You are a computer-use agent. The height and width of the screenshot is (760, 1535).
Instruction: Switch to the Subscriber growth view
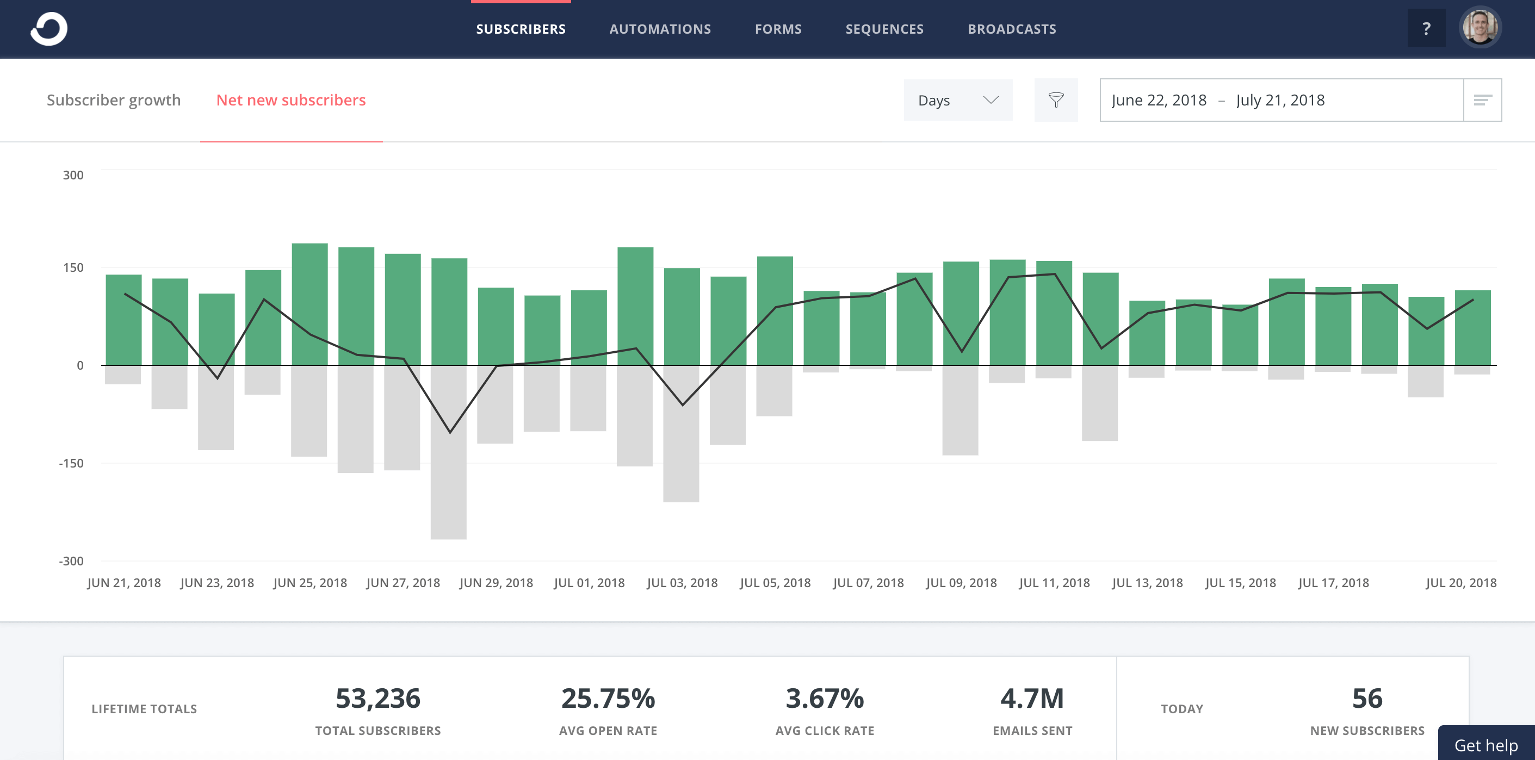tap(114, 99)
